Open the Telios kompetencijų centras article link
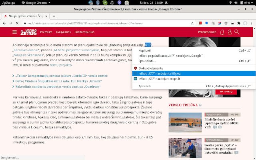Screen dimensions: 256x160 (x=61, y=76)
